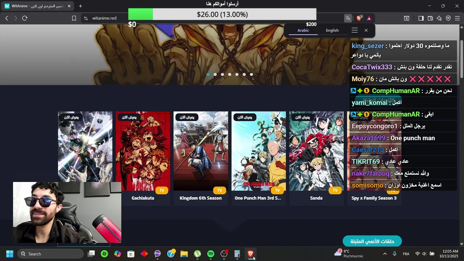
Task: Open a new browser tab
Action: click(x=80, y=6)
